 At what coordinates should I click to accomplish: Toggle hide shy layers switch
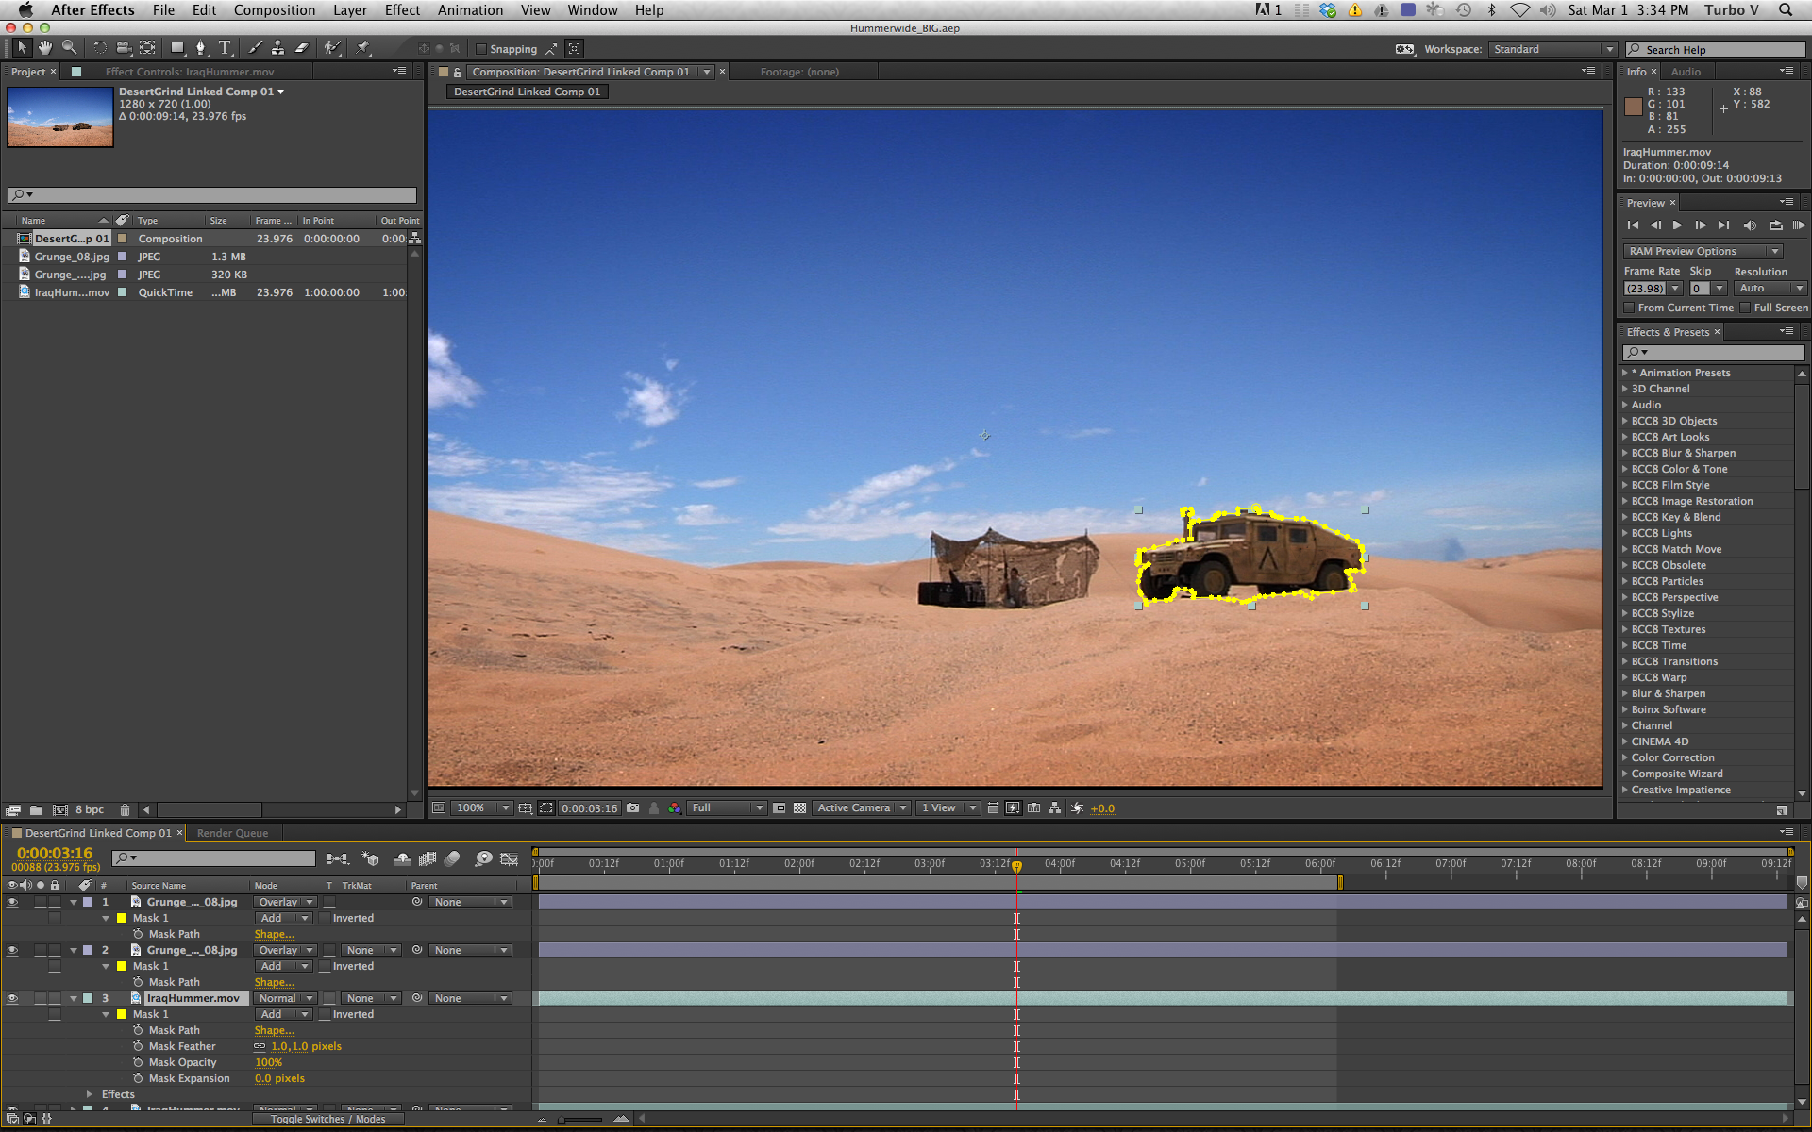click(403, 859)
